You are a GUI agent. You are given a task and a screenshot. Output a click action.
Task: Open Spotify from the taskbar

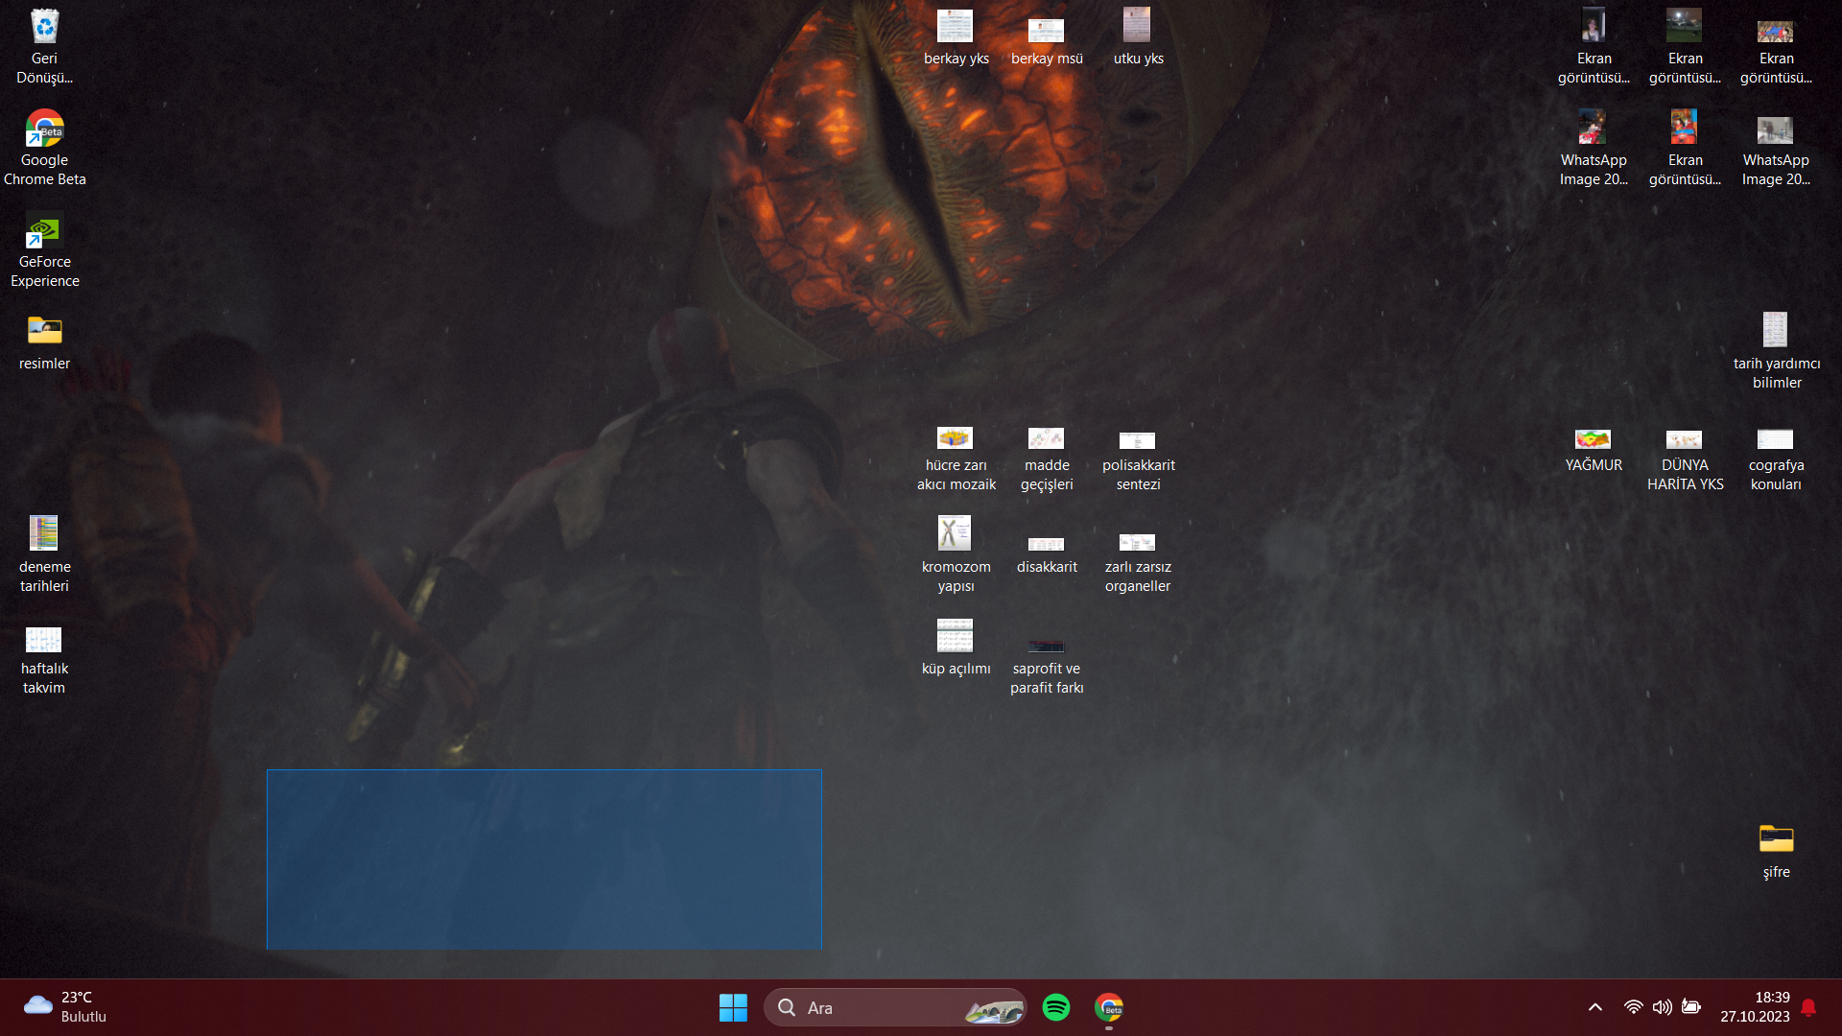(1056, 1007)
